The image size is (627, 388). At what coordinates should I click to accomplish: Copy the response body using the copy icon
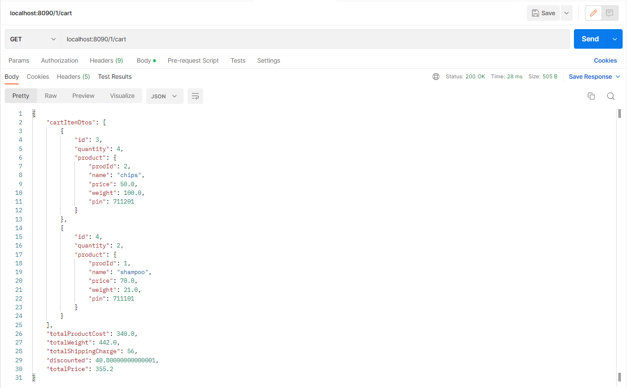coord(591,96)
